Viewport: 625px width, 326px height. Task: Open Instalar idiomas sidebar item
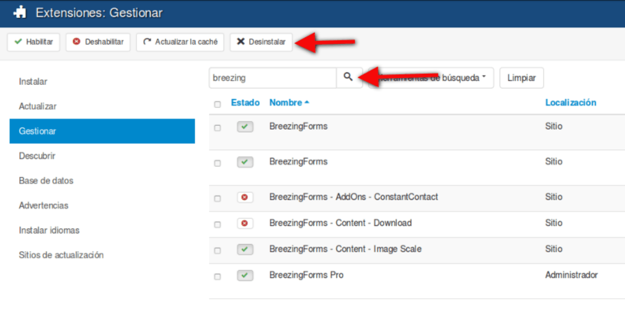click(49, 231)
